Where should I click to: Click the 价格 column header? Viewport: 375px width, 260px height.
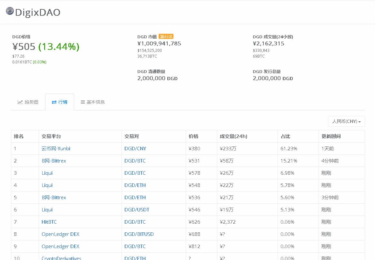click(x=193, y=136)
